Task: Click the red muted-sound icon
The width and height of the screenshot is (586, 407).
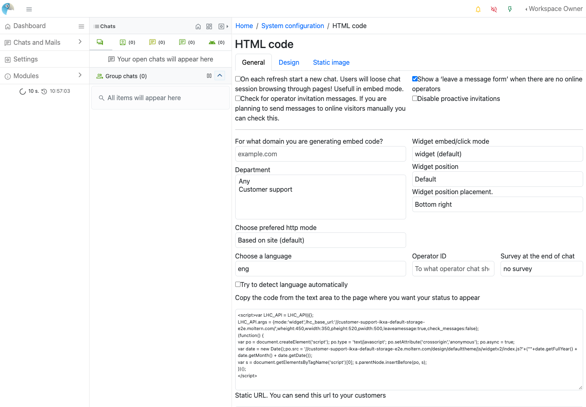Action: [494, 9]
